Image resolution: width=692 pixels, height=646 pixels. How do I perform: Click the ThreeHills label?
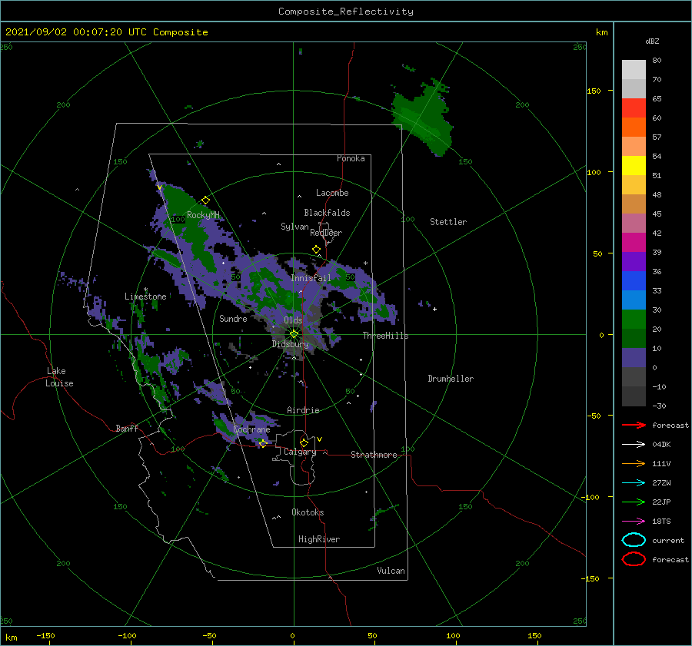(385, 336)
